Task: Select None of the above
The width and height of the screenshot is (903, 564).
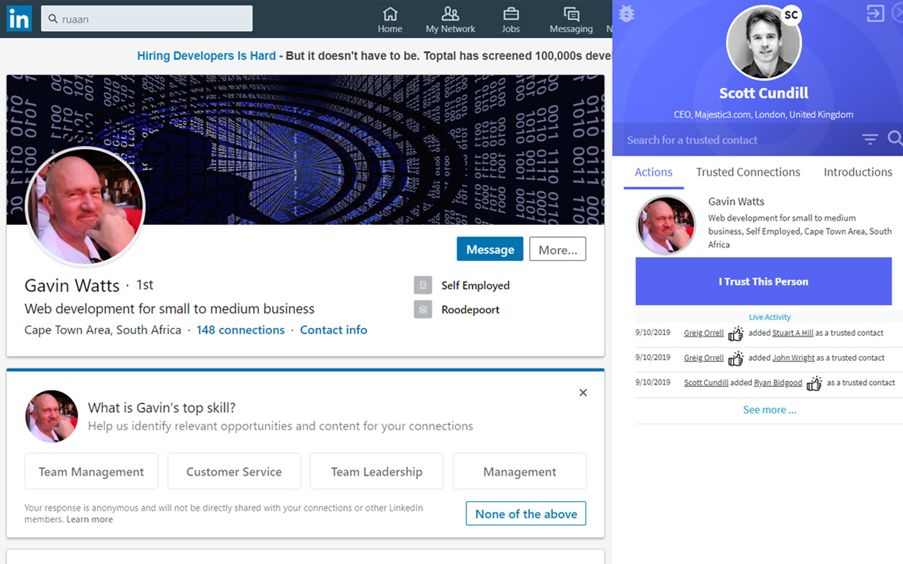Action: pyautogui.click(x=526, y=514)
